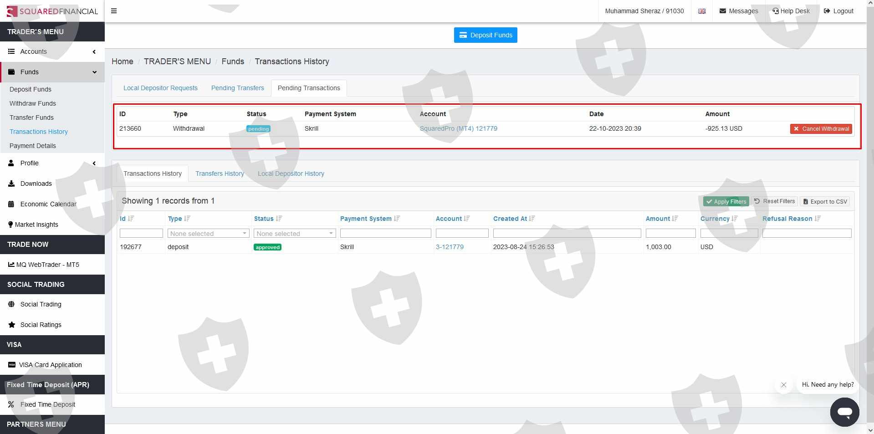Open the SquaredPro (MT4) 121779 account link
The height and width of the screenshot is (434, 874).
pos(458,128)
